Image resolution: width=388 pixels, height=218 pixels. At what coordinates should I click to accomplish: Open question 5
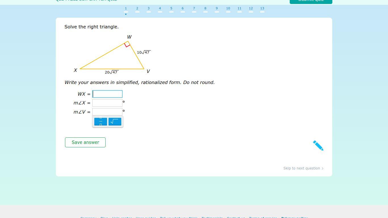point(171,9)
